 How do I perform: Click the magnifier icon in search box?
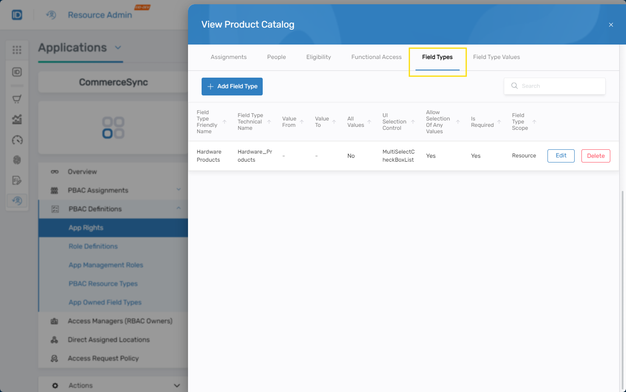514,86
